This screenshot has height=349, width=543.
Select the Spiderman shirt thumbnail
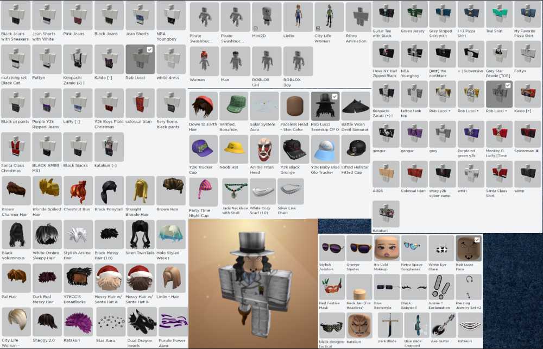tap(527, 134)
